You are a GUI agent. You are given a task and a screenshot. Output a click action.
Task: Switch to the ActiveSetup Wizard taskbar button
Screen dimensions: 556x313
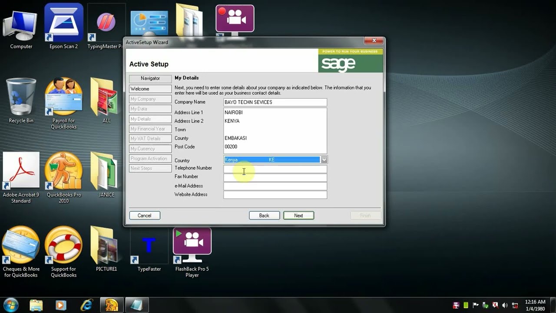(137, 305)
